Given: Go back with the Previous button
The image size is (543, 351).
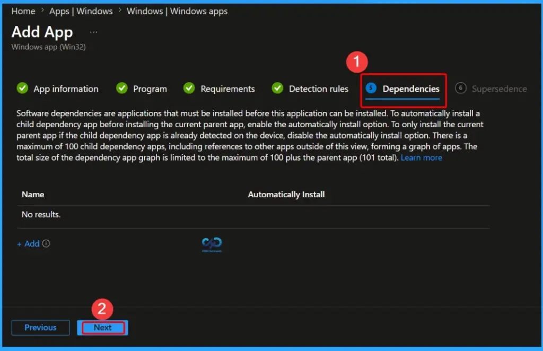Looking at the screenshot, I should click(x=40, y=328).
